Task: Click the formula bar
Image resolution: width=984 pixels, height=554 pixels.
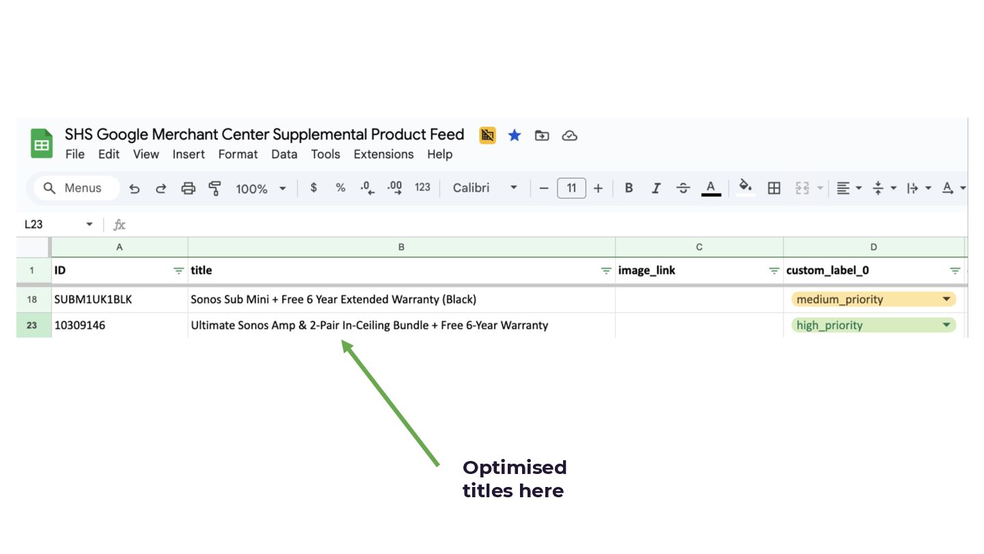Action: tap(547, 224)
